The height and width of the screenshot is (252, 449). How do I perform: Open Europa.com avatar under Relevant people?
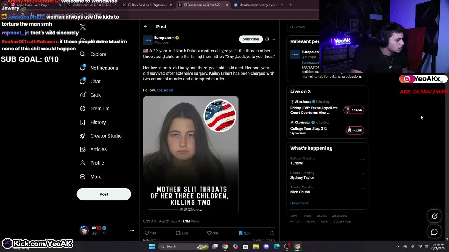pos(295,55)
